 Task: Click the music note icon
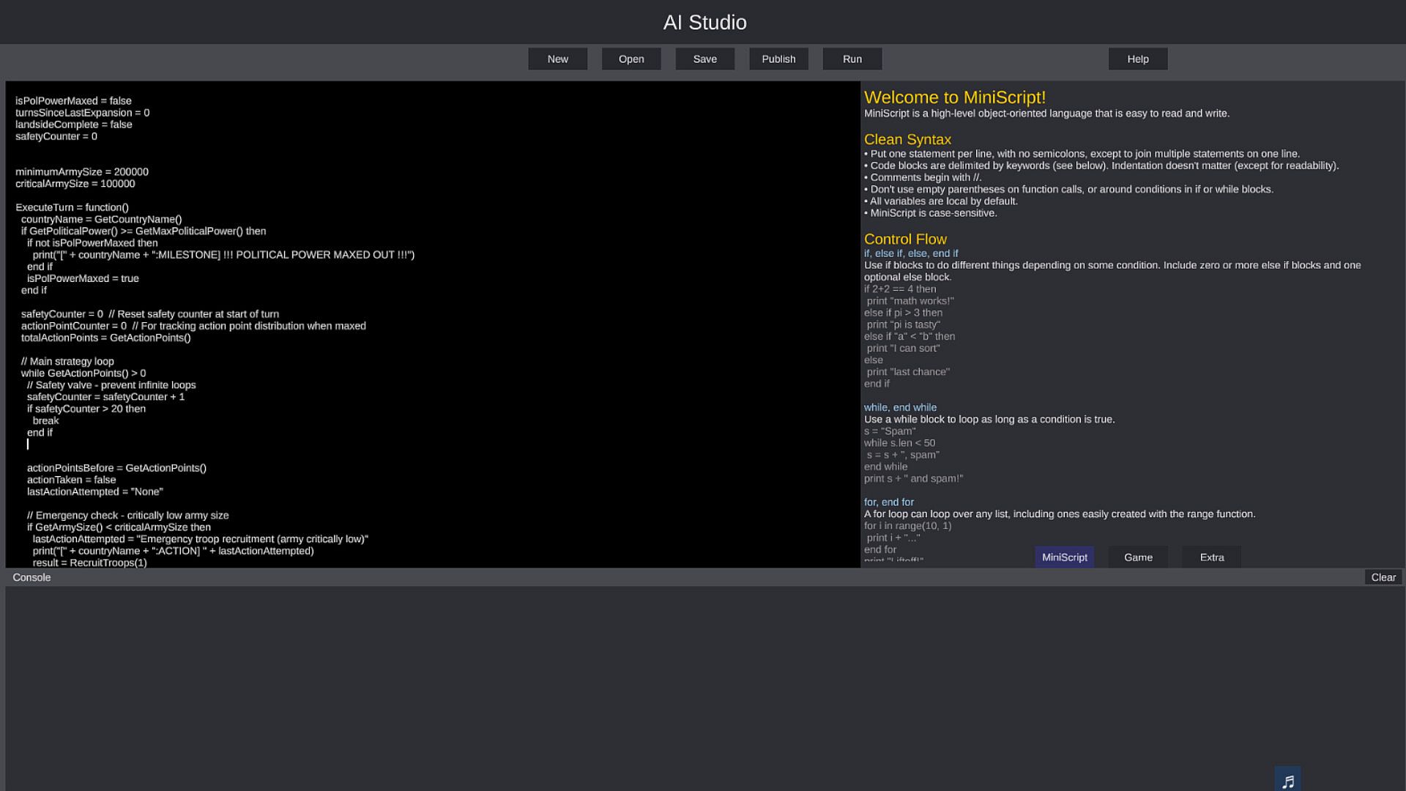(1288, 781)
